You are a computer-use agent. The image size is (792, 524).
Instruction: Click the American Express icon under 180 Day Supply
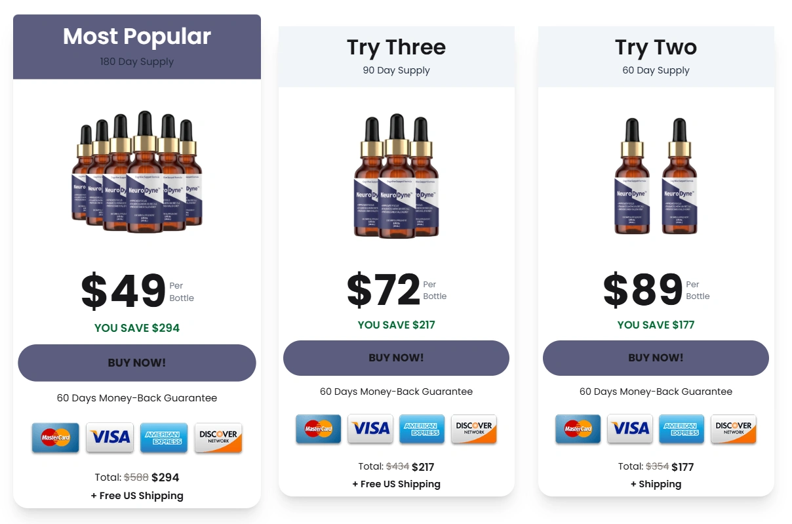coord(164,438)
